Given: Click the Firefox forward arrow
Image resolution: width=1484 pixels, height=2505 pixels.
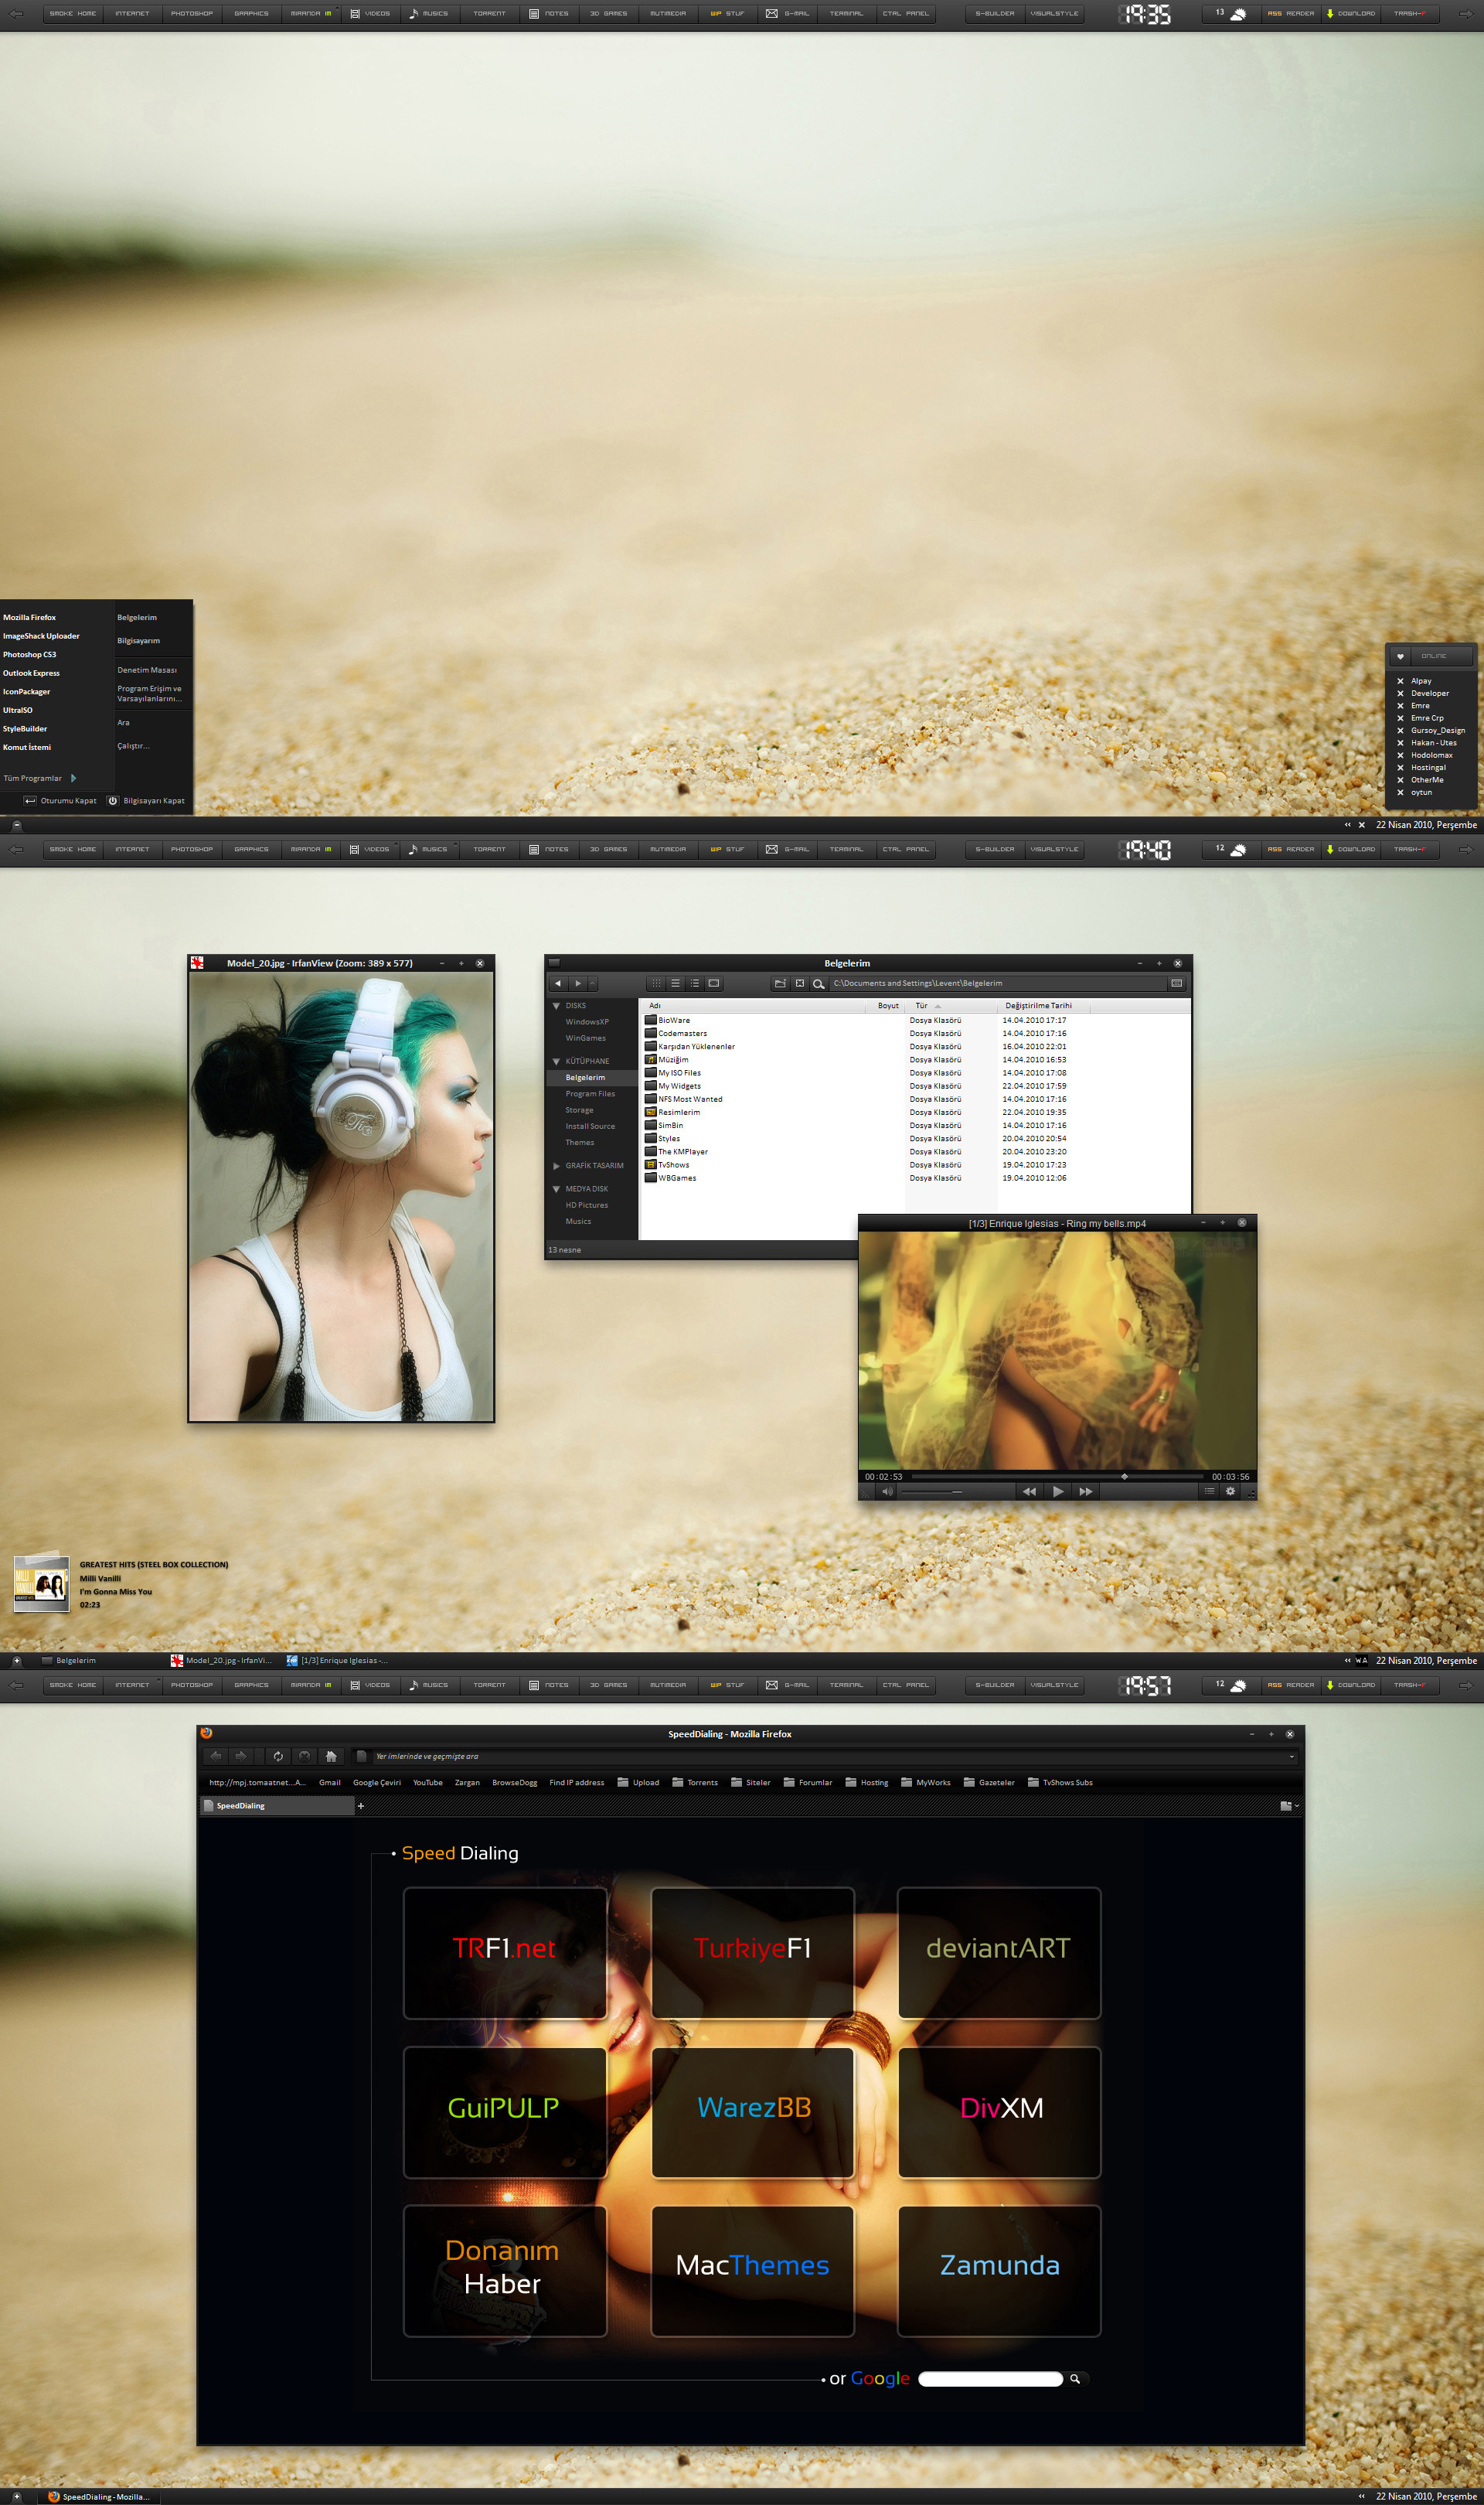Looking at the screenshot, I should coord(240,1756).
